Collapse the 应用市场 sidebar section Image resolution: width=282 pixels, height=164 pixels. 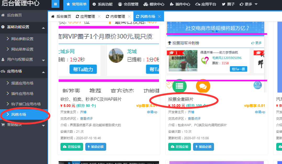[x=43, y=72]
